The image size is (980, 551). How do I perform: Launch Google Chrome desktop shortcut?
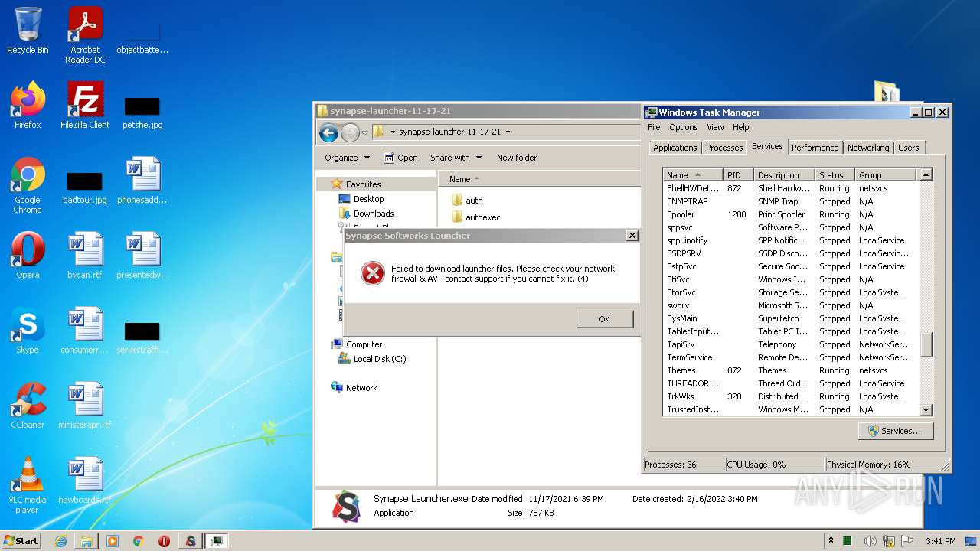click(x=28, y=185)
